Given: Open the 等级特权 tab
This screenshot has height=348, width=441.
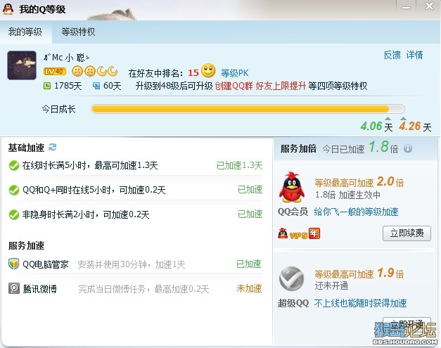Looking at the screenshot, I should coord(78,32).
